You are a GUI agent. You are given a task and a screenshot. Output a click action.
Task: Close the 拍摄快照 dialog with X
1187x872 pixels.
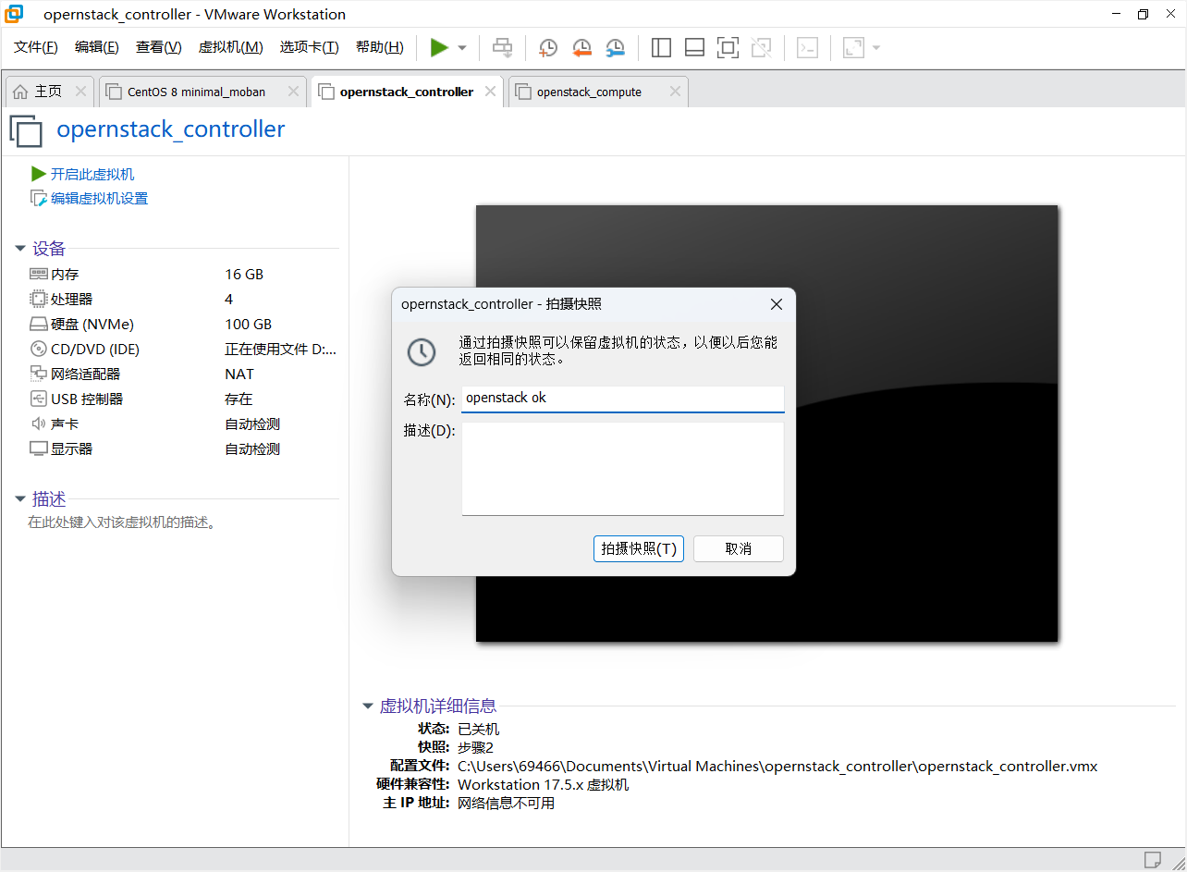point(777,304)
